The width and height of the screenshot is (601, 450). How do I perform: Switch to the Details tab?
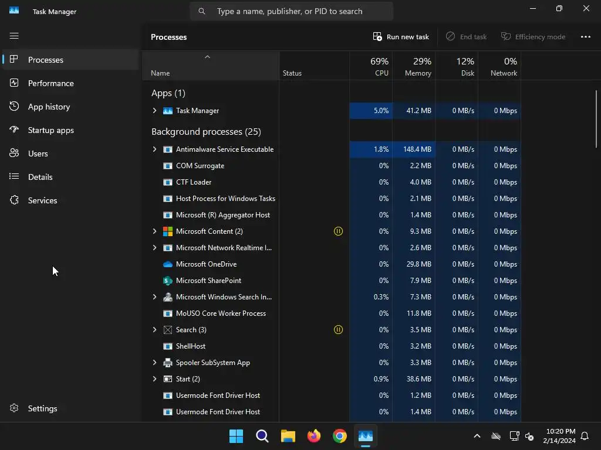(x=70, y=177)
